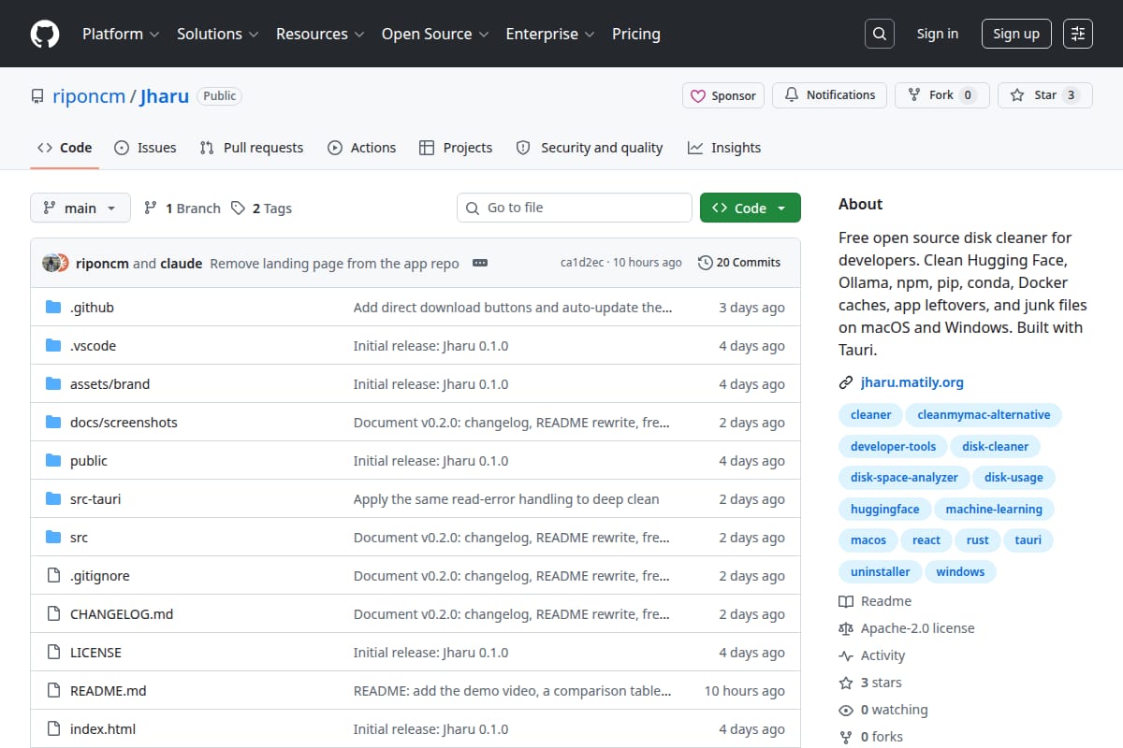This screenshot has width=1123, height=748.
Task: Open the jharu.matily.org website link
Action: 912,382
